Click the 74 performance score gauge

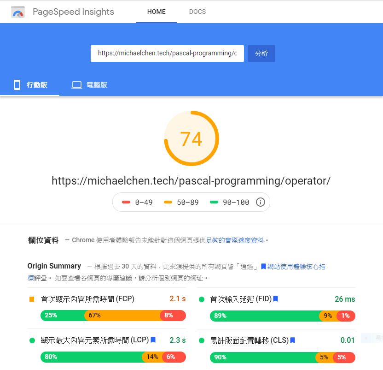[191, 138]
